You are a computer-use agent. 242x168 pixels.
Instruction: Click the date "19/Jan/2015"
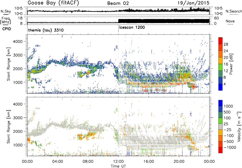click(x=193, y=3)
